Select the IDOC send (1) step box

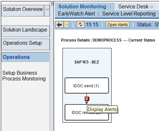point(87,86)
